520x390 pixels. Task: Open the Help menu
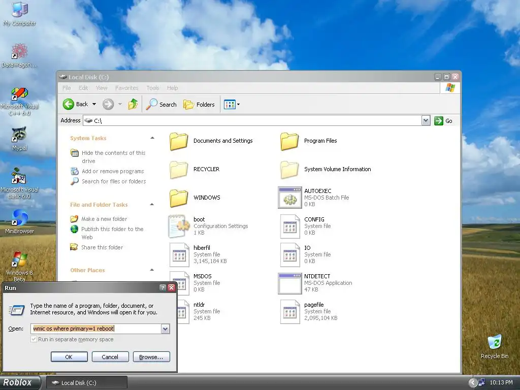click(173, 88)
